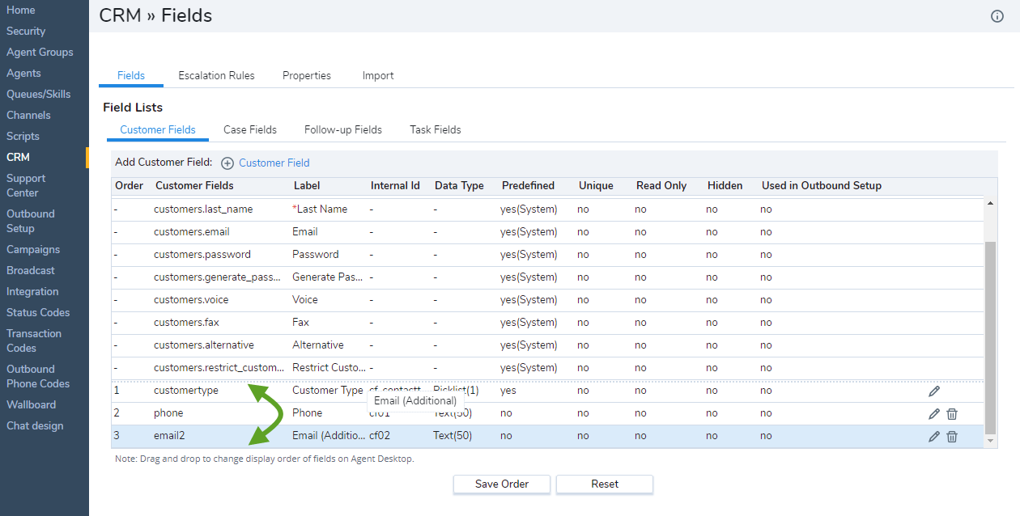Click the Customer Type label cell
1020x516 pixels.
tap(328, 391)
